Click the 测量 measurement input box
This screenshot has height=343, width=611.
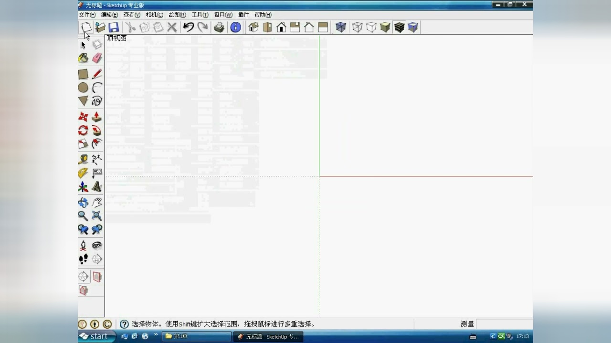coord(505,324)
